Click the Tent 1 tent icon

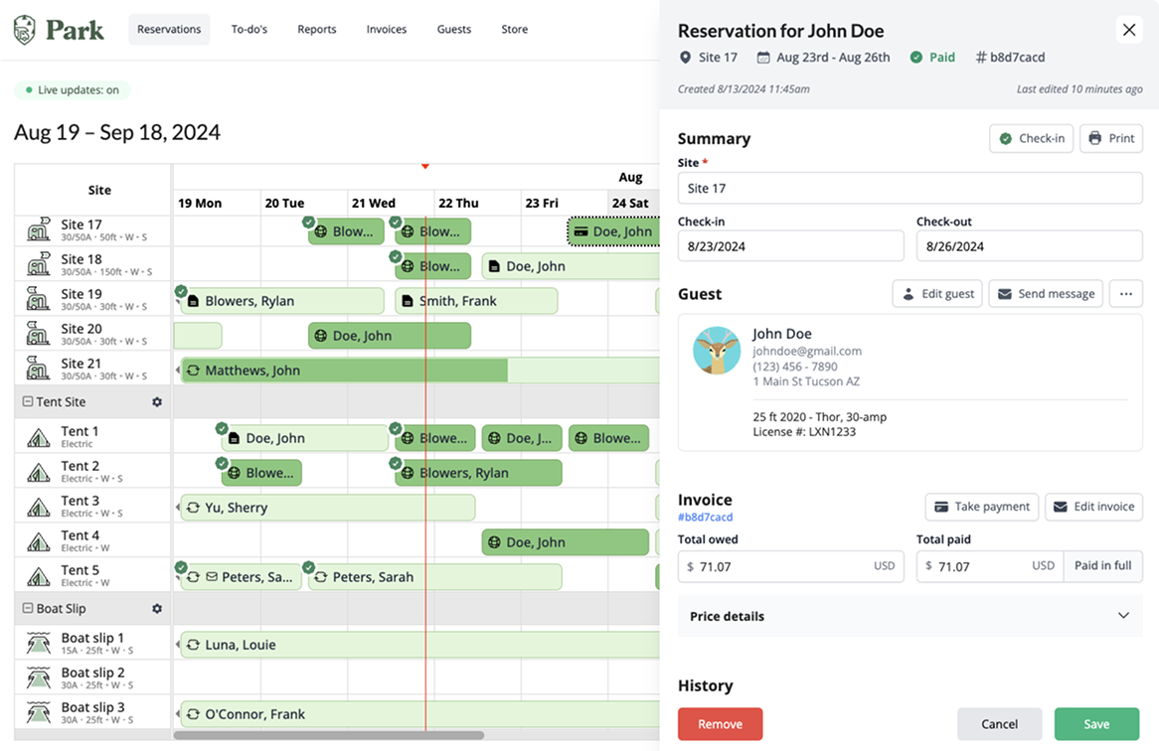pos(39,438)
